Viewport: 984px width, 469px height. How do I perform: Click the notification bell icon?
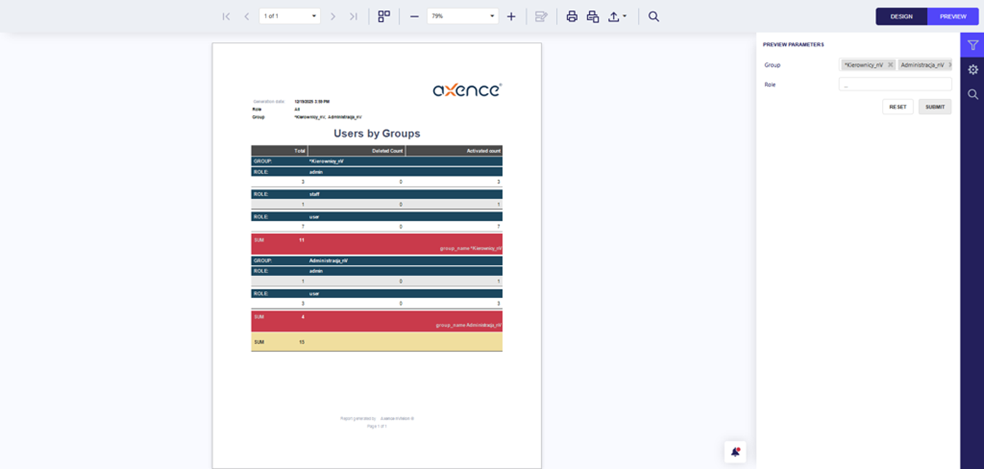tap(735, 452)
